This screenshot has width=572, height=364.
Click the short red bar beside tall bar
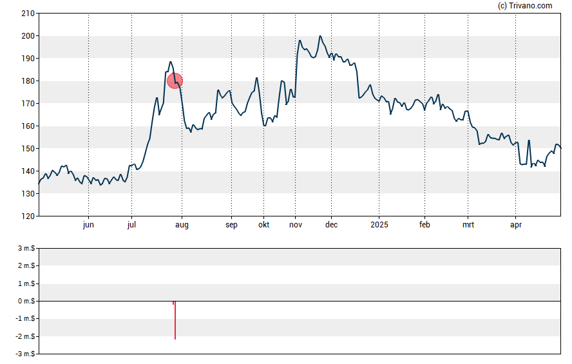click(x=173, y=303)
